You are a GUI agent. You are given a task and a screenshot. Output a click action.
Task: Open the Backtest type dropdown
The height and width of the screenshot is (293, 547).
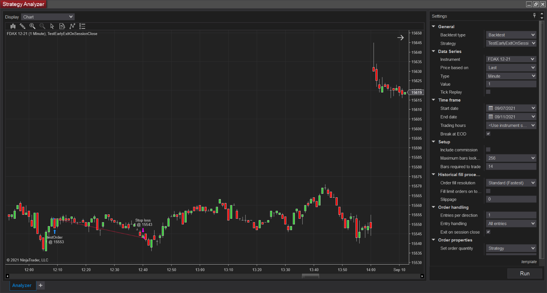[511, 35]
